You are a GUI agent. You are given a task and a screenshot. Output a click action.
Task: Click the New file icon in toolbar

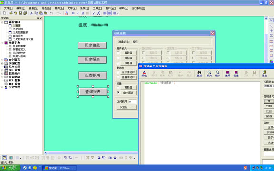(5, 13)
